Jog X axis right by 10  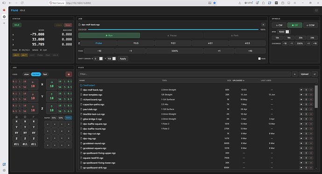(x=51, y=84)
